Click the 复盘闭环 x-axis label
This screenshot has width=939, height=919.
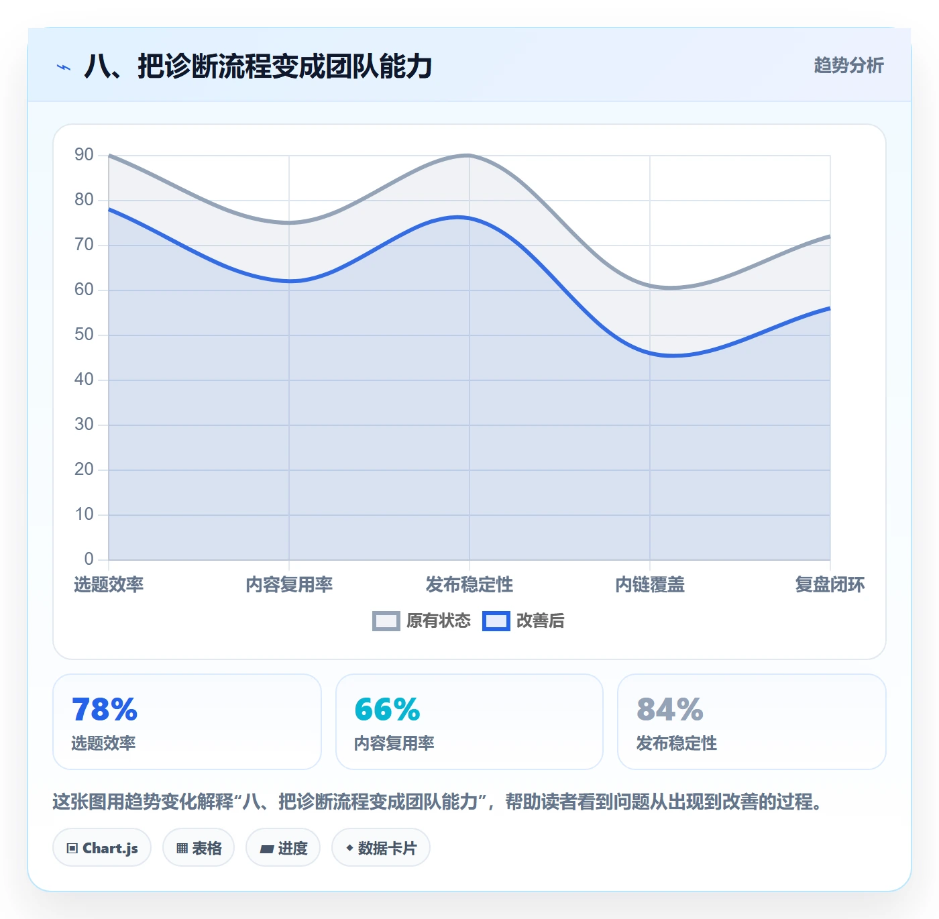(x=830, y=584)
